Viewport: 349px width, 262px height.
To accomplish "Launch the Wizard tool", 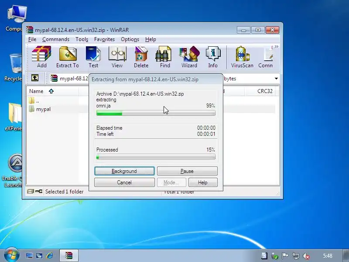I will click(189, 57).
